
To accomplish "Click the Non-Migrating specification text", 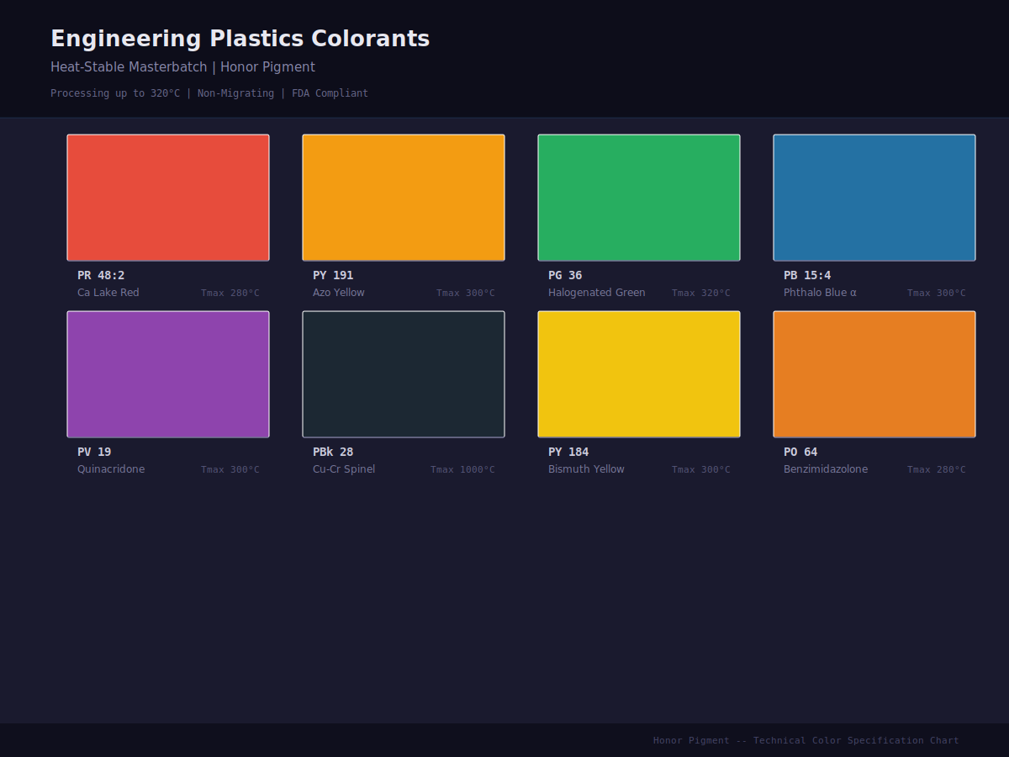I will point(236,93).
